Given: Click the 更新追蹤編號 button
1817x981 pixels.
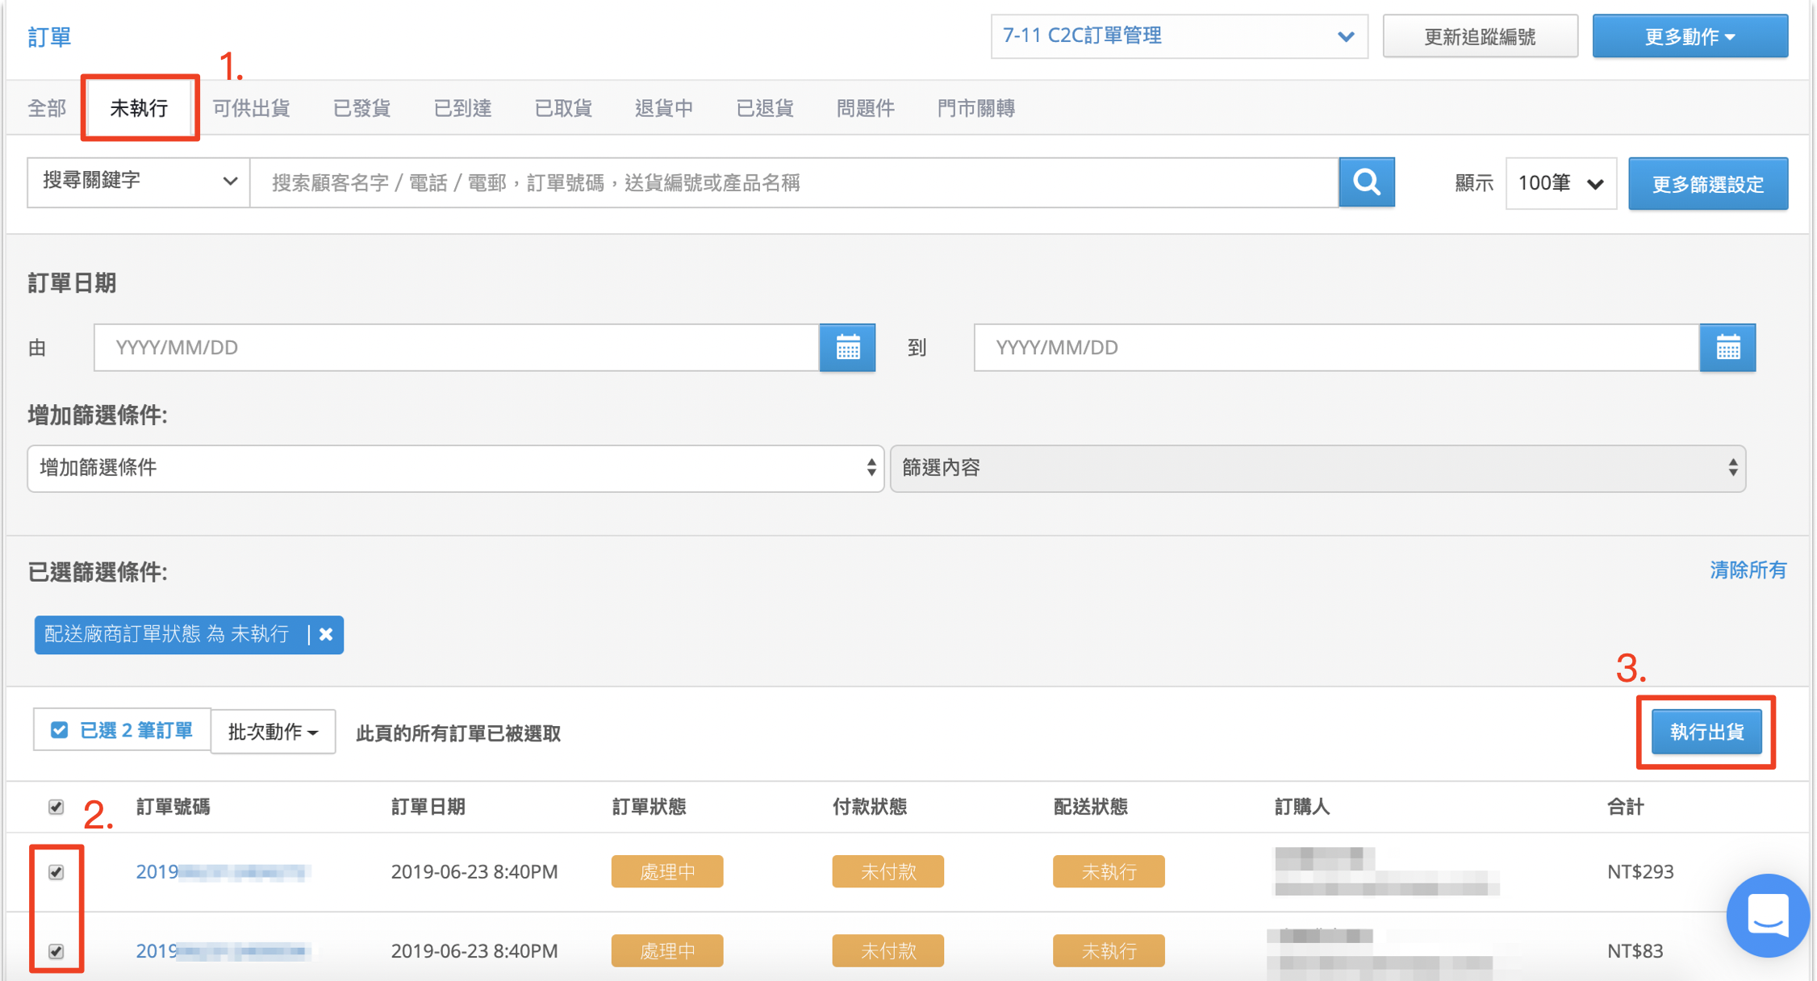Looking at the screenshot, I should click(1480, 36).
